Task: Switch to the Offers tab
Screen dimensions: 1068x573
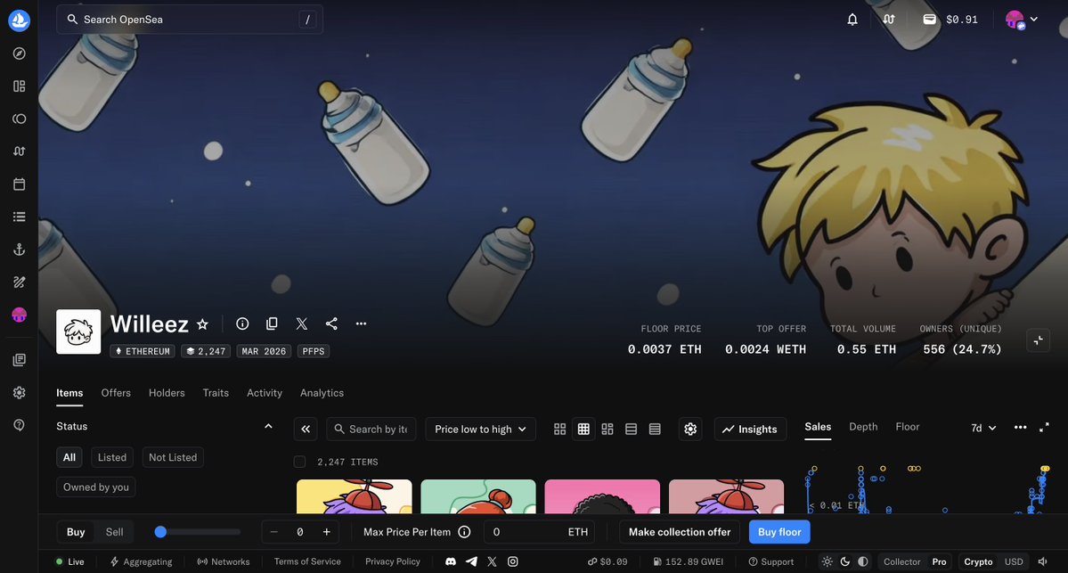Action: pyautogui.click(x=116, y=393)
